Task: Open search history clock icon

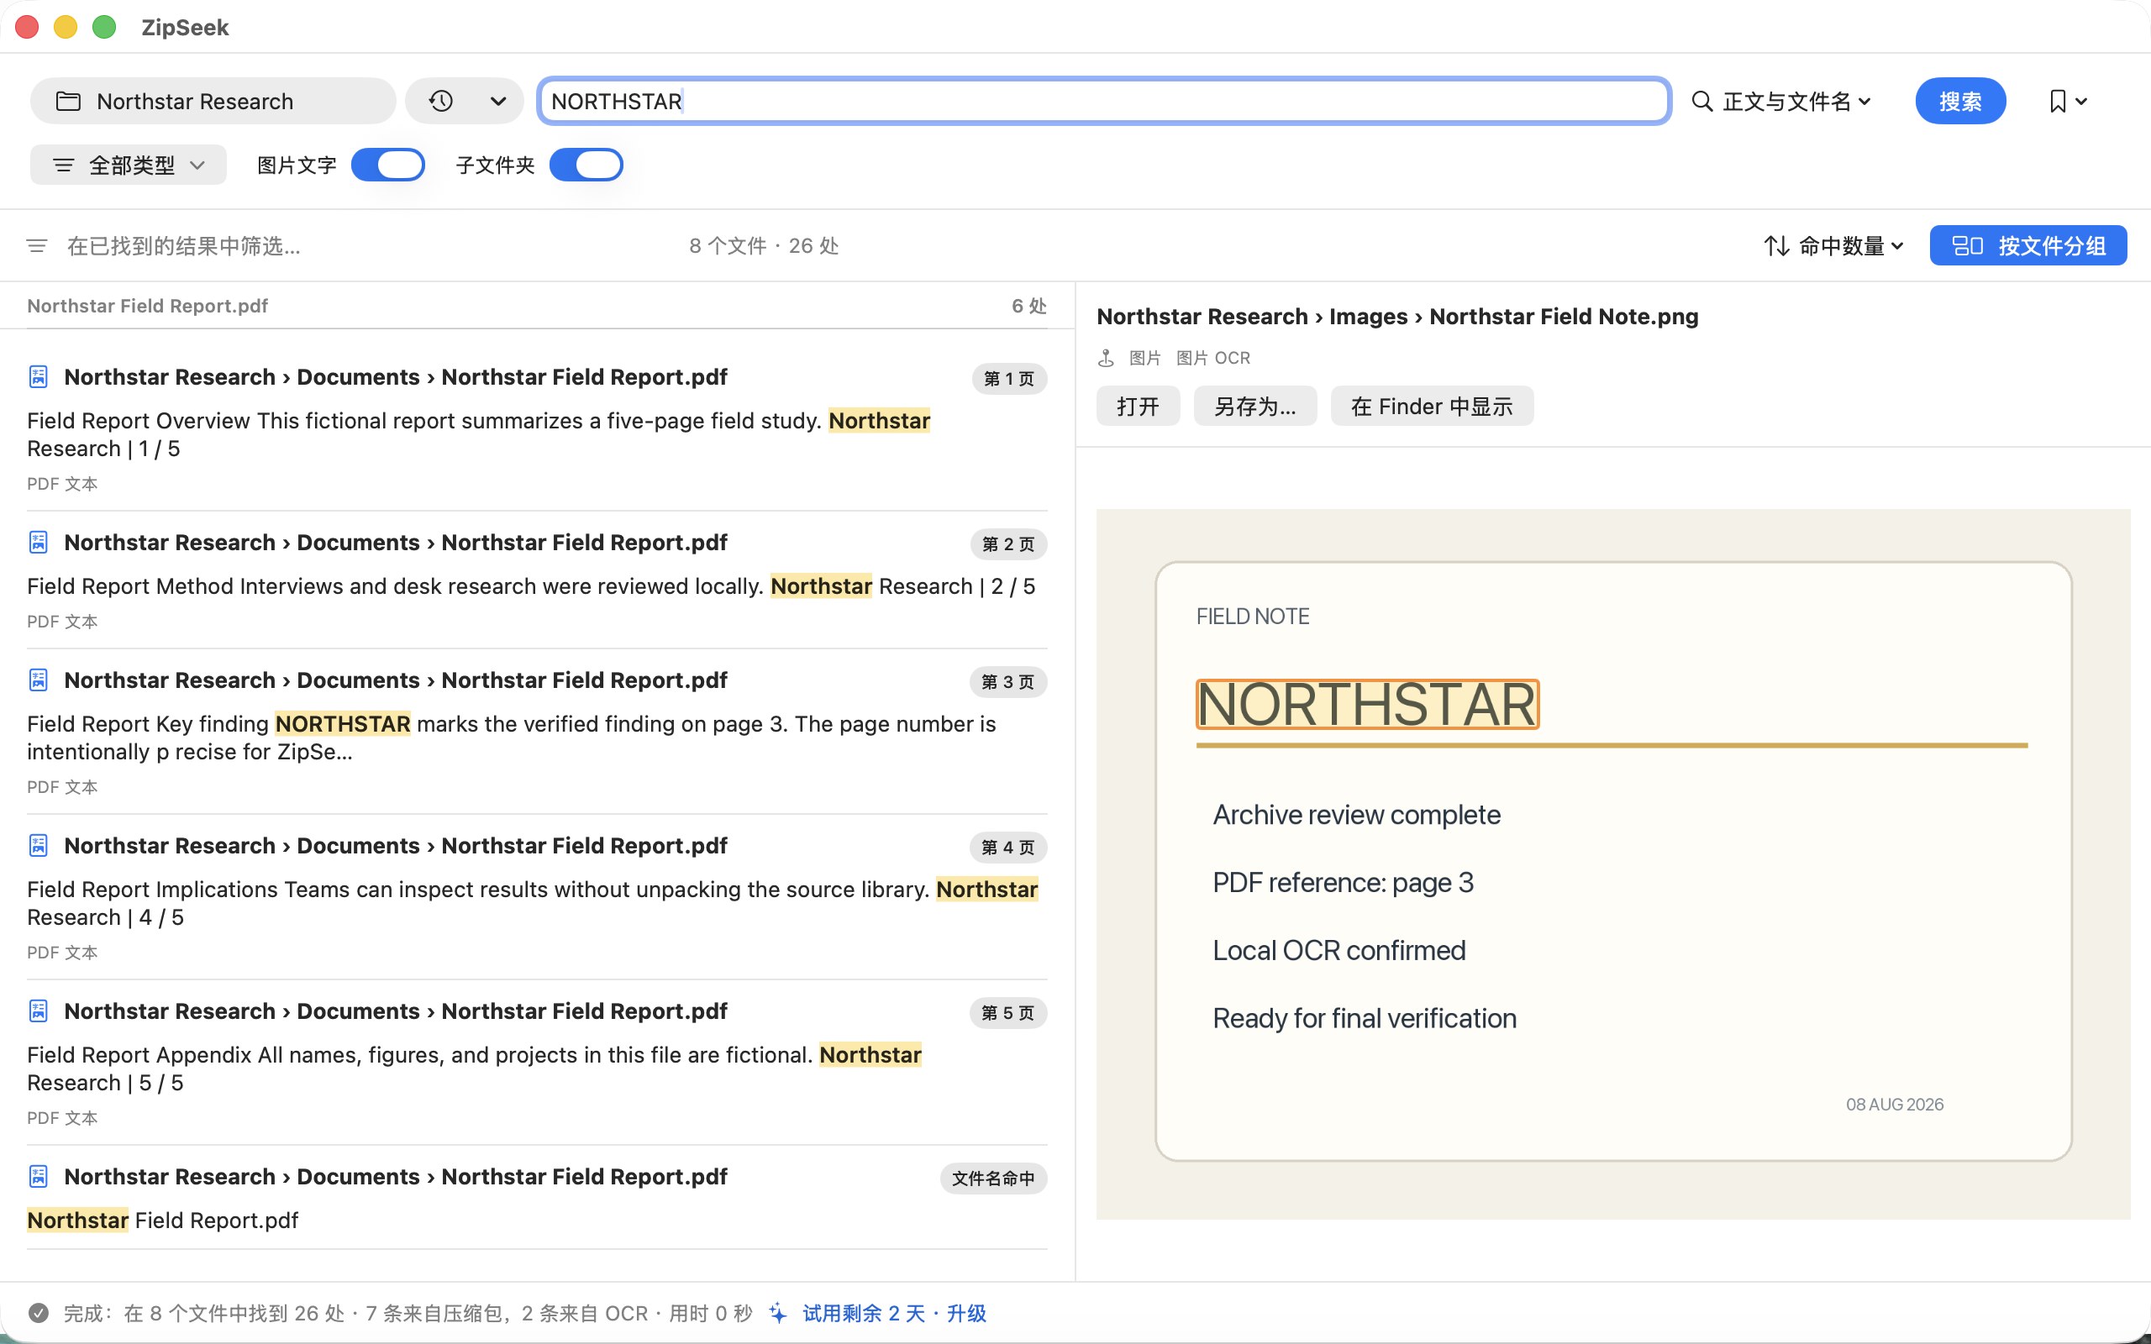Action: (x=441, y=102)
